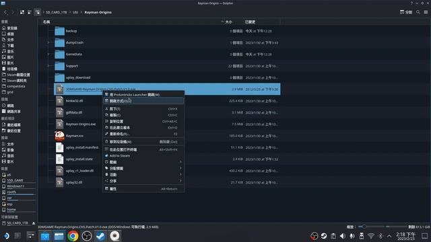Viewport: 431px width, 242px height.
Task: Expand the 活動 activities submenu
Action: tap(143, 175)
